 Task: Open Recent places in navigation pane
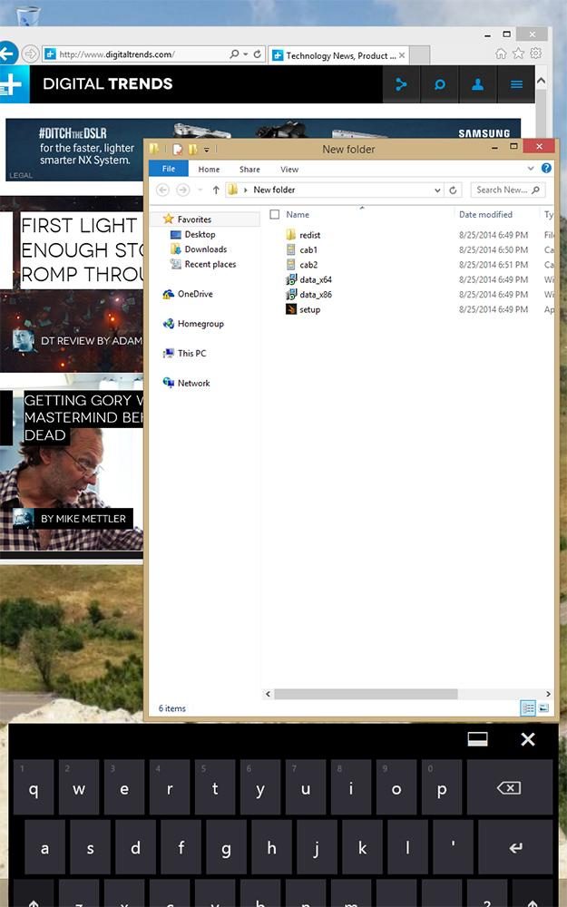(210, 264)
